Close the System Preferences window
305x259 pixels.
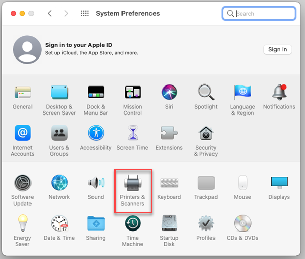pos(13,13)
